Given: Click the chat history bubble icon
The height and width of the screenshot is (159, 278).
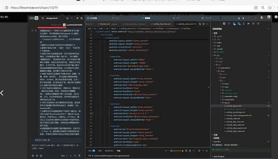Looking at the screenshot, I should (x=67, y=18).
